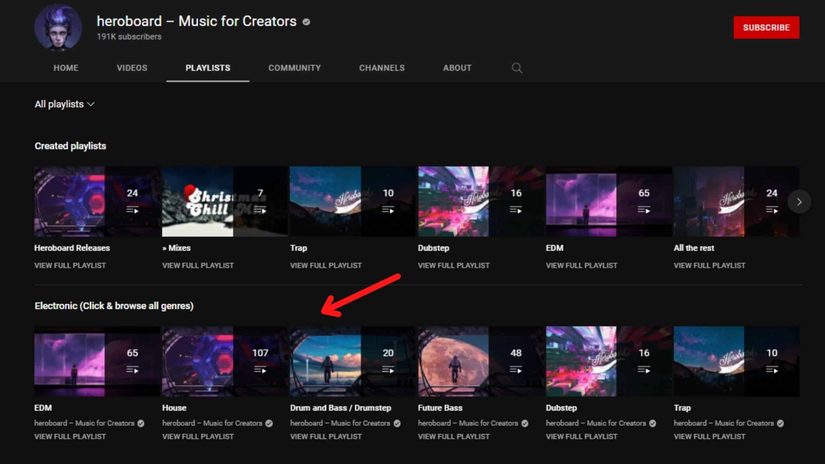Viewport: 825px width, 464px height.
Task: Click the channel search magnifier icon
Action: (517, 68)
